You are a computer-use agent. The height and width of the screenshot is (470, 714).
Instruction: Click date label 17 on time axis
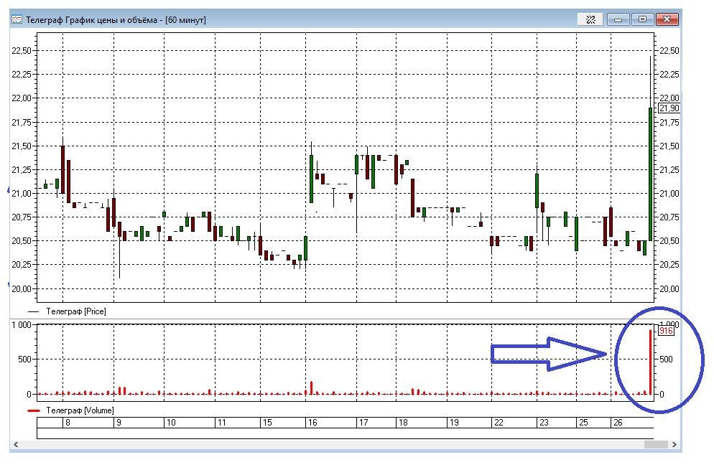[363, 423]
